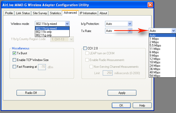Select Auto in Tx Rate list
The width and height of the screenshot is (176, 113).
[162, 35]
